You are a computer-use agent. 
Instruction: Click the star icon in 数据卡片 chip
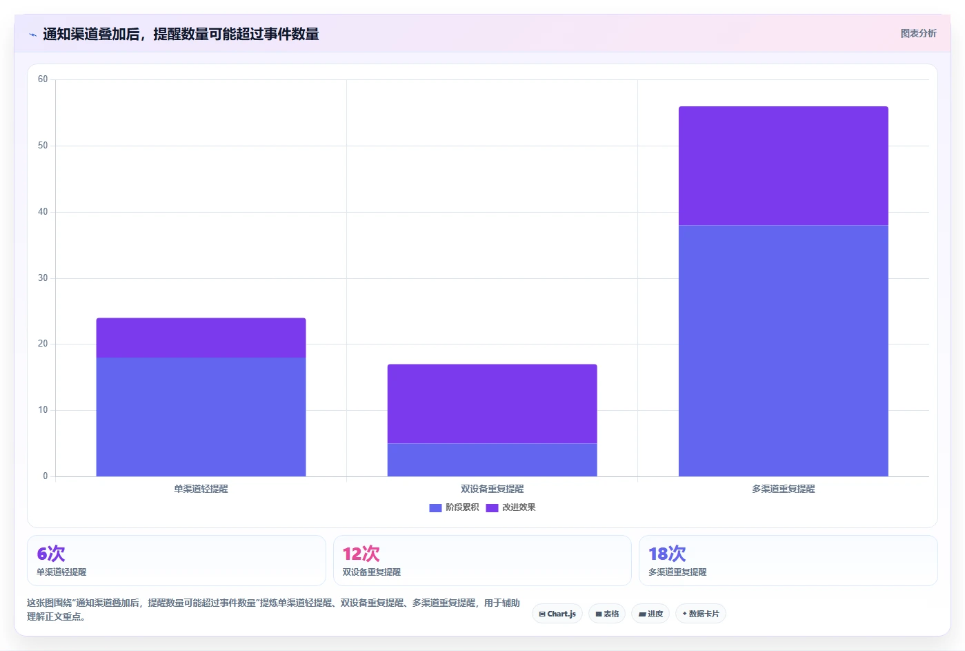coord(685,614)
